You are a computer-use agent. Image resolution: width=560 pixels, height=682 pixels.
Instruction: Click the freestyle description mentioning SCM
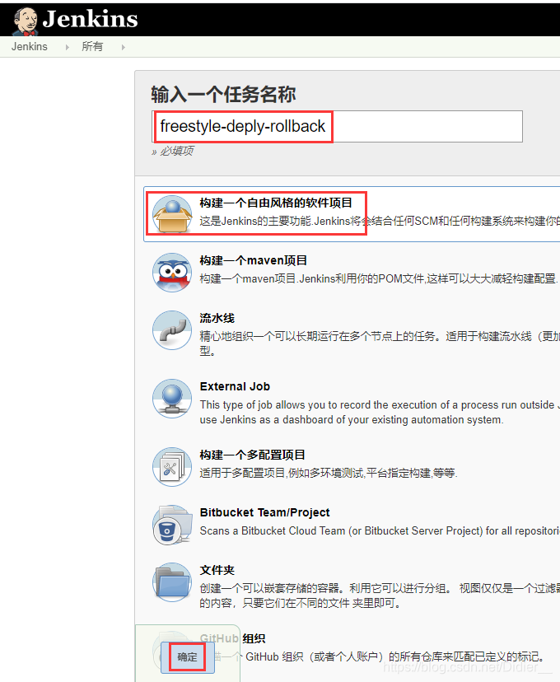[x=380, y=221]
